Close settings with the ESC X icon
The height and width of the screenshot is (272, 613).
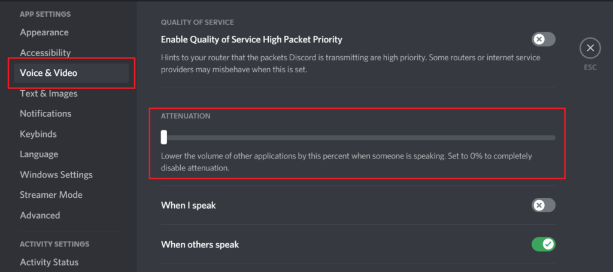pyautogui.click(x=590, y=48)
